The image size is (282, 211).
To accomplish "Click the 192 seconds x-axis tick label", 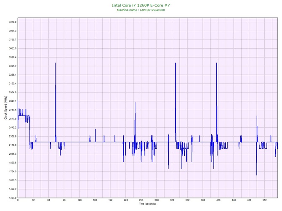I will click(110, 200).
